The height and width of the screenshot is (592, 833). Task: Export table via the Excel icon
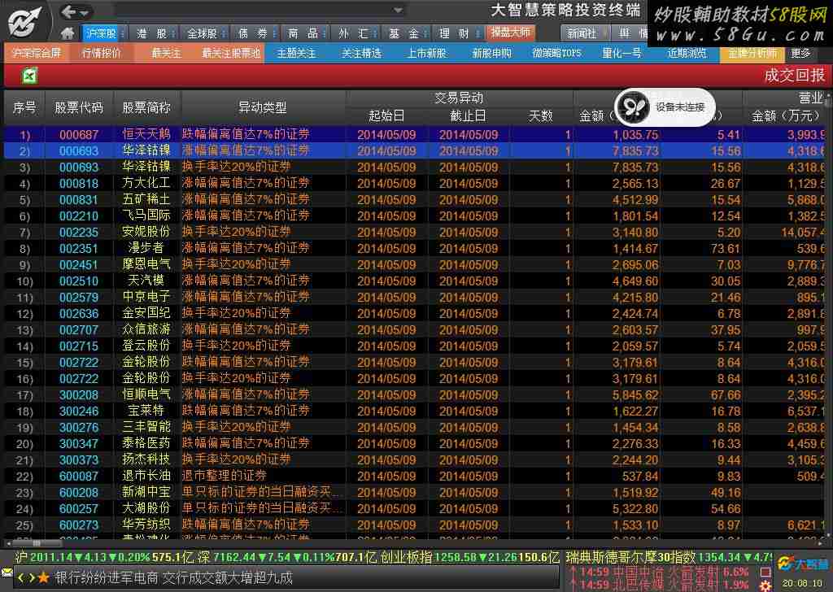[30, 76]
